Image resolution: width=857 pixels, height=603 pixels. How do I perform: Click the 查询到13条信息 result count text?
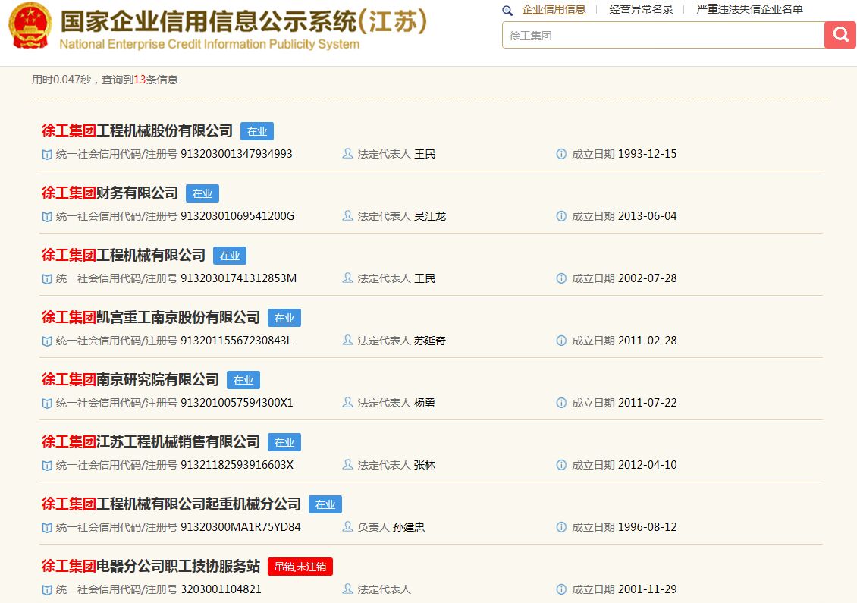pos(140,80)
